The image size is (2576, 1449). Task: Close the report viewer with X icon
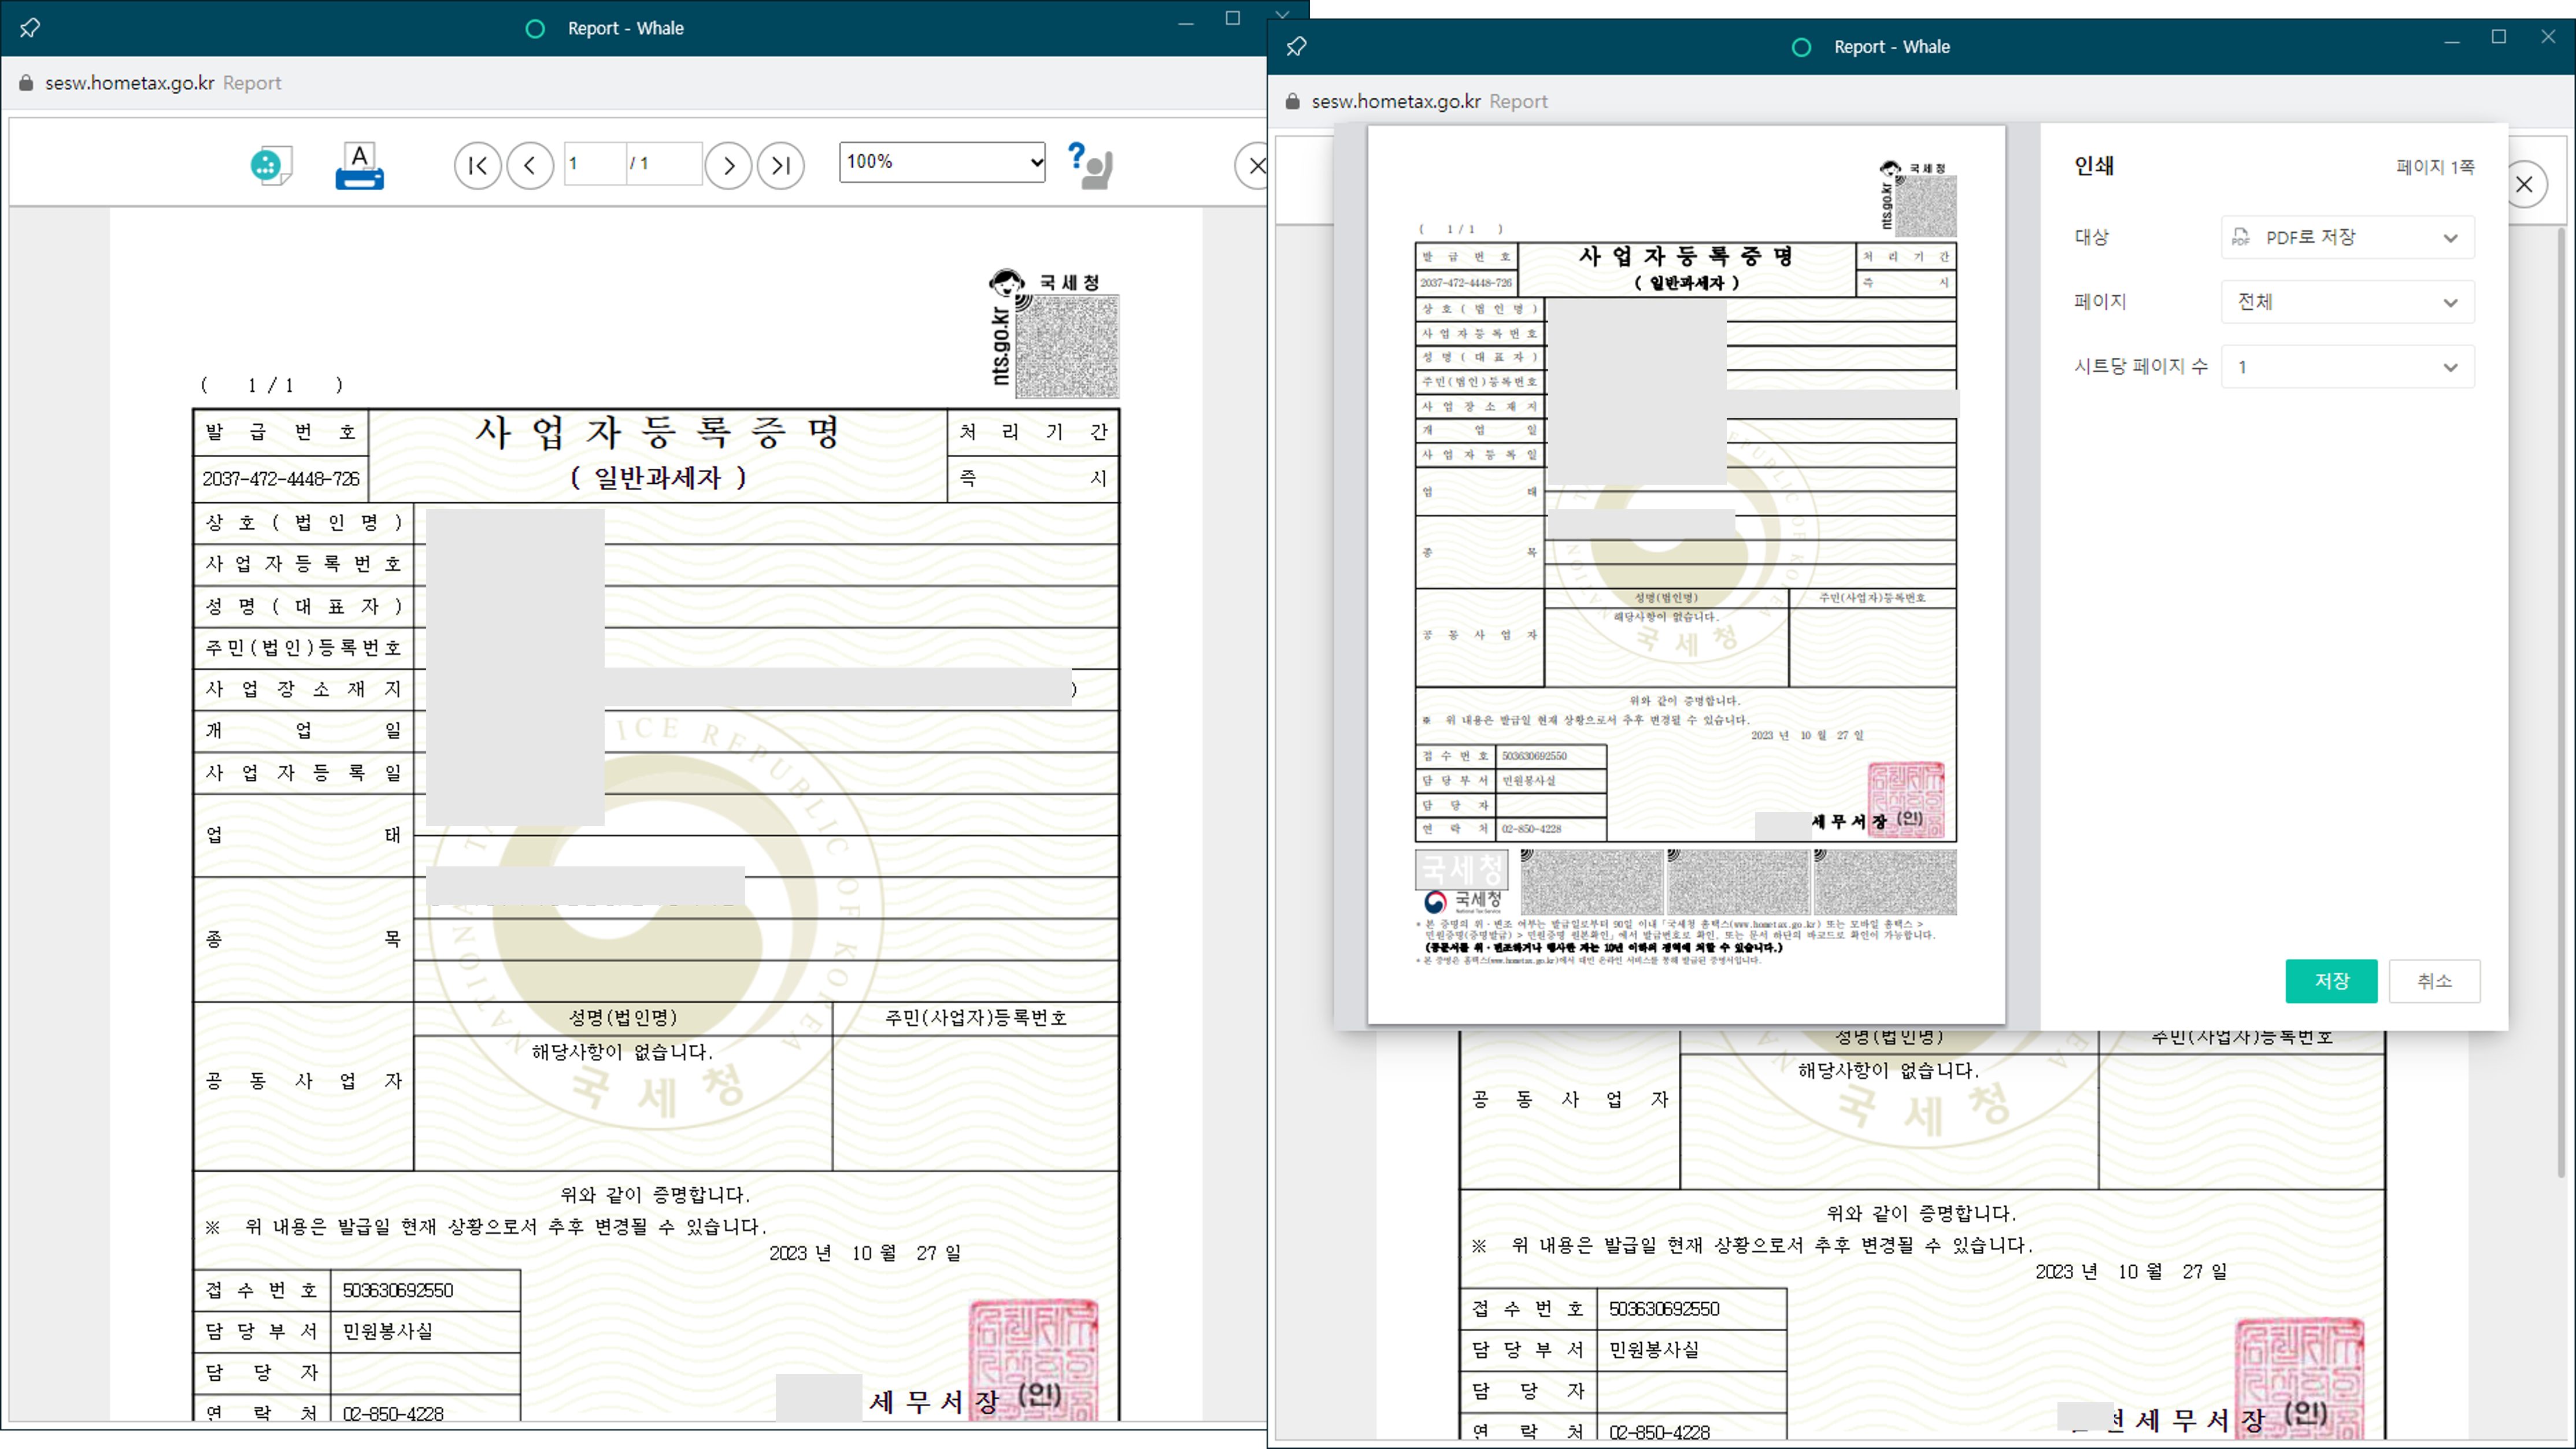click(x=1255, y=165)
